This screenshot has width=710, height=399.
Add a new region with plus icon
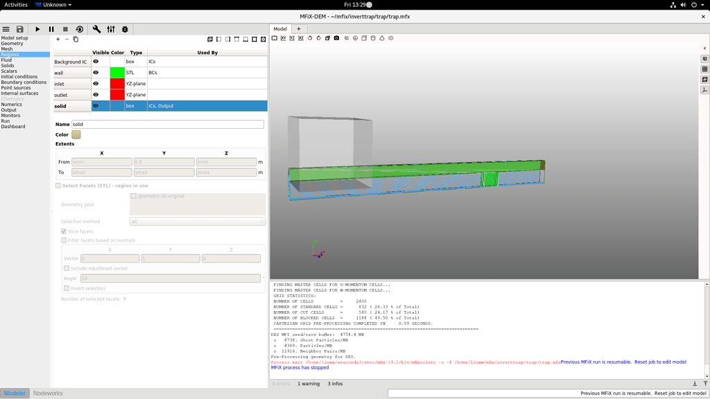point(58,39)
